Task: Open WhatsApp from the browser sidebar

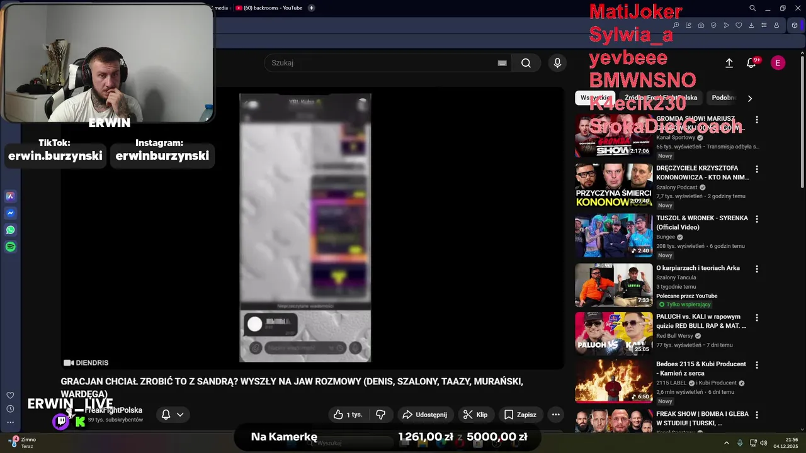Action: pos(10,230)
